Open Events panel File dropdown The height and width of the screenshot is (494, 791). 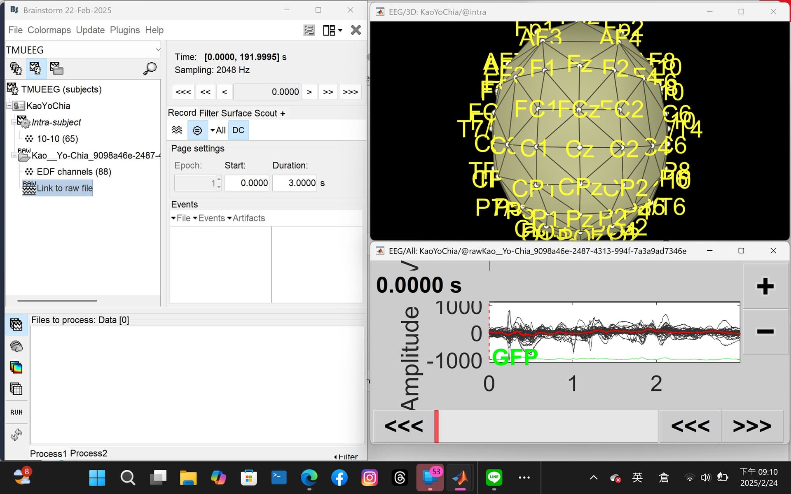181,218
